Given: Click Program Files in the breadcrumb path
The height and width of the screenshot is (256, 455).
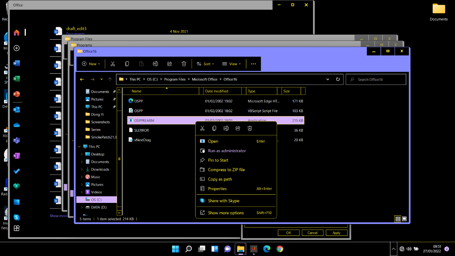Looking at the screenshot, I should [175, 80].
